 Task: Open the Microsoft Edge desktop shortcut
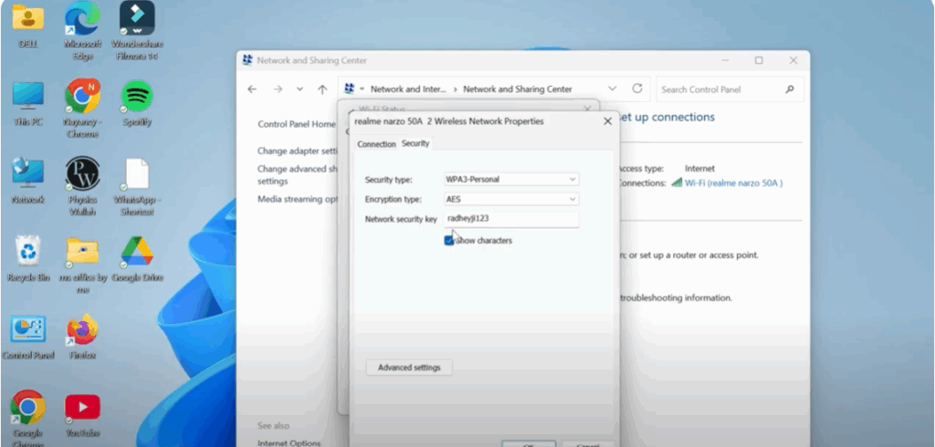pyautogui.click(x=82, y=19)
